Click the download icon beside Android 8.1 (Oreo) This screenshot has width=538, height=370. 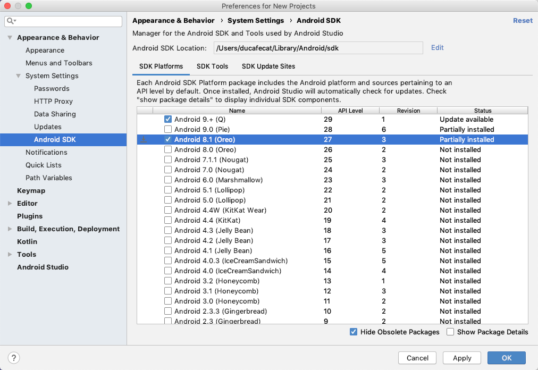click(144, 140)
